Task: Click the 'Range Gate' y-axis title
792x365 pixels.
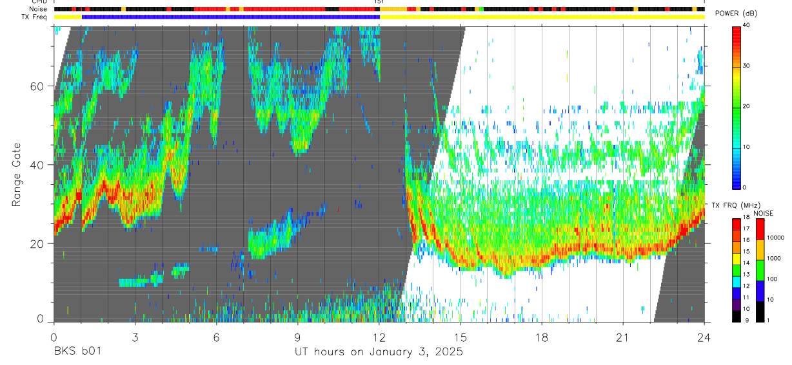Action: (16, 174)
